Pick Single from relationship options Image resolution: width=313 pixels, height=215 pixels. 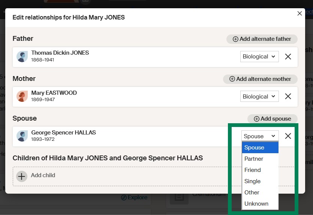click(x=252, y=181)
